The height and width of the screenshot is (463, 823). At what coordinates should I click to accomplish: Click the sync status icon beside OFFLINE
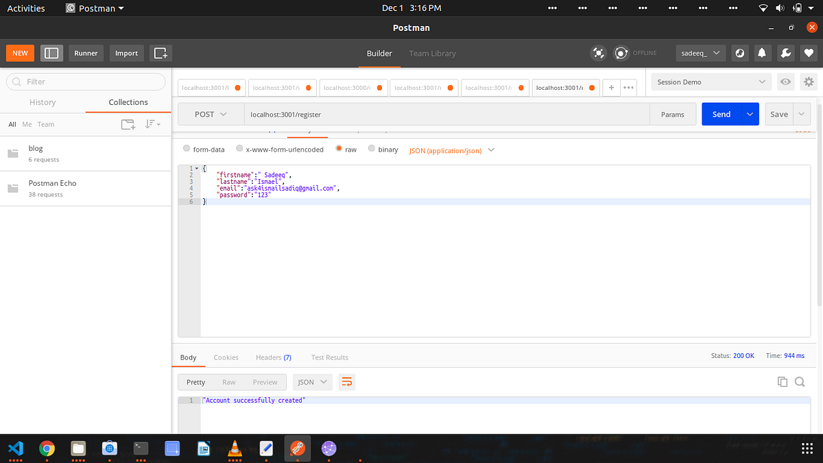click(x=621, y=53)
